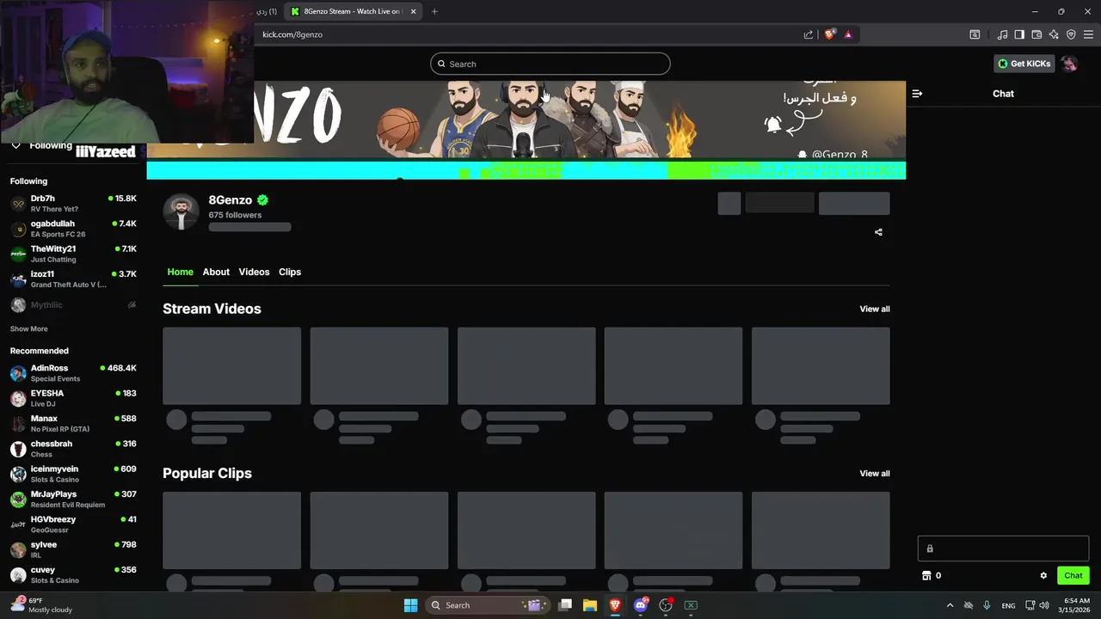Open File Explorer on the taskbar
This screenshot has height=619, width=1101.
(590, 605)
